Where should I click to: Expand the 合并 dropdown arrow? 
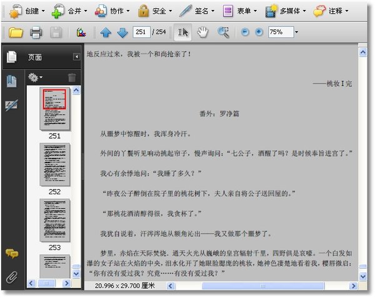(86, 11)
